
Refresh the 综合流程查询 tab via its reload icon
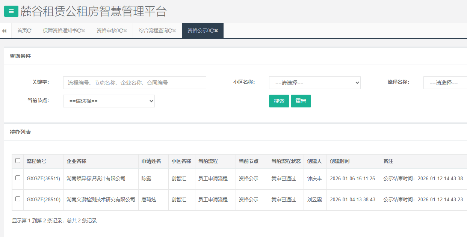click(170, 31)
